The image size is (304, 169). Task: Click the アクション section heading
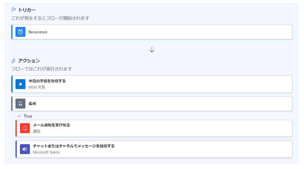pyautogui.click(x=29, y=61)
